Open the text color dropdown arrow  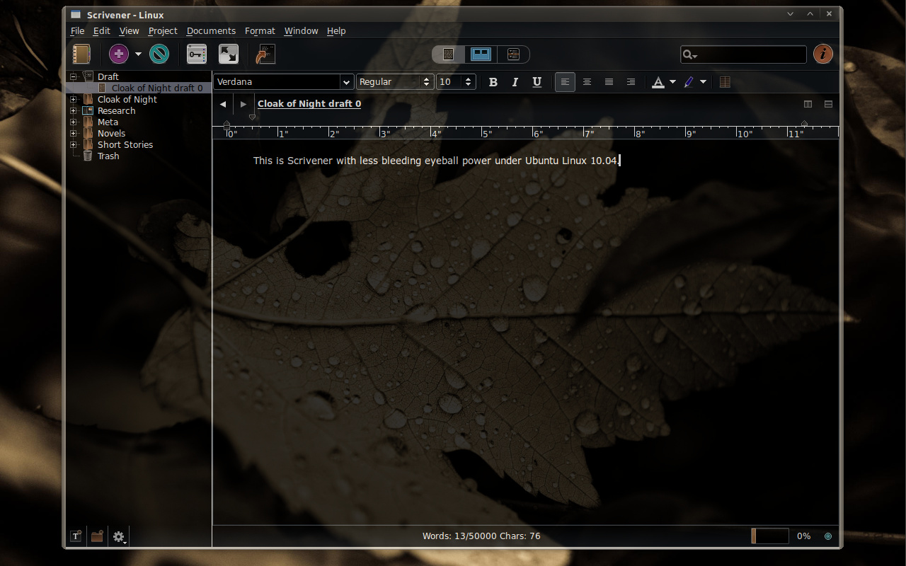coord(672,82)
